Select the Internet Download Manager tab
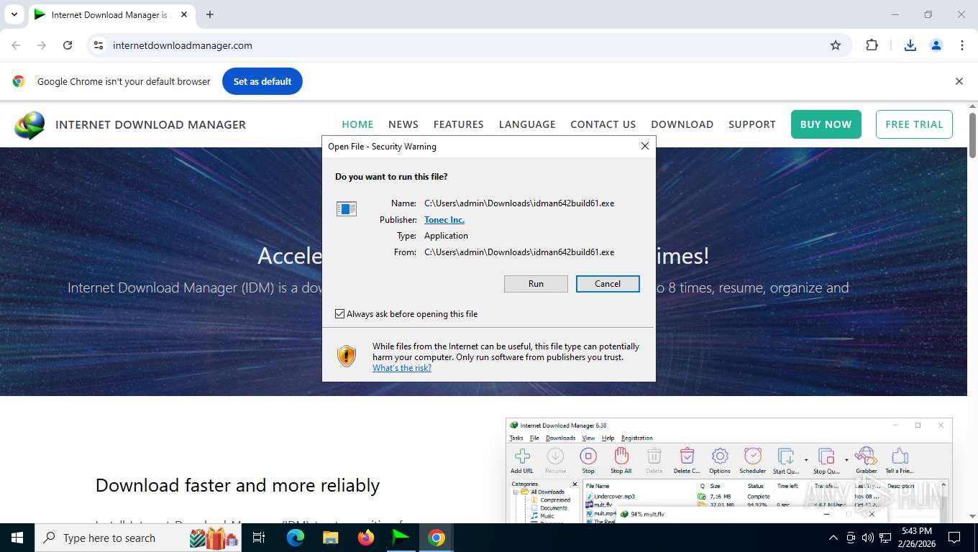978x552 pixels. (x=111, y=15)
